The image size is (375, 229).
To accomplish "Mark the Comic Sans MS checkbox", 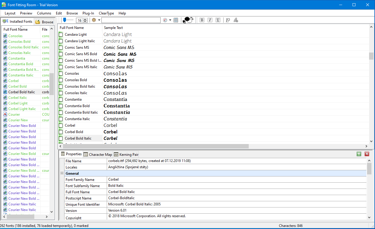I will tap(61, 48).
